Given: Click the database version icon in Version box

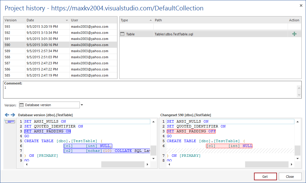Looking at the screenshot, I should click(21, 105).
